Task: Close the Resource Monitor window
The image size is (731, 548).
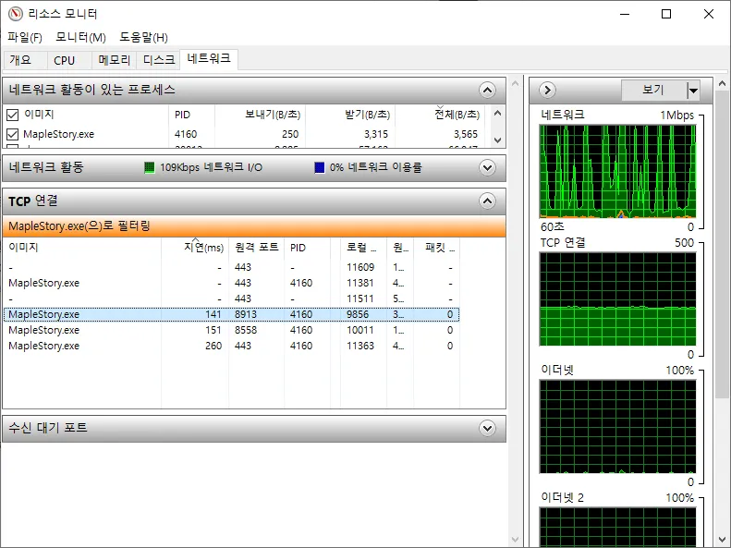Action: [x=709, y=14]
